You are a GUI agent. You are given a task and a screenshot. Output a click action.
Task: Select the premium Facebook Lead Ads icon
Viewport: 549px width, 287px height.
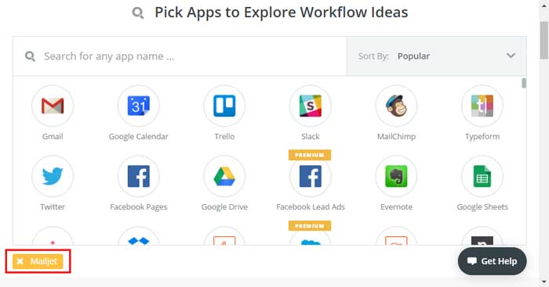click(x=311, y=176)
